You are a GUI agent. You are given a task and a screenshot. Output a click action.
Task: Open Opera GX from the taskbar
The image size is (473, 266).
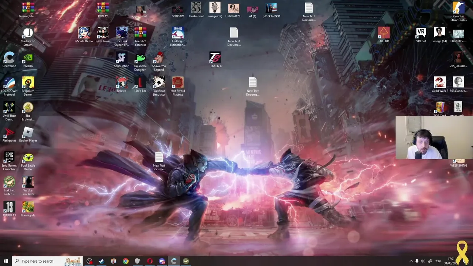150,261
